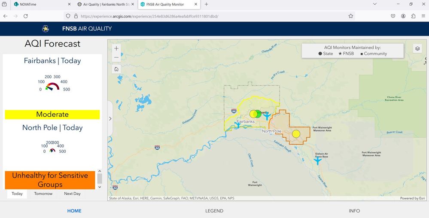Image resolution: width=429 pixels, height=218 pixels.
Task: Select the Today forecast tab
Action: (17, 194)
